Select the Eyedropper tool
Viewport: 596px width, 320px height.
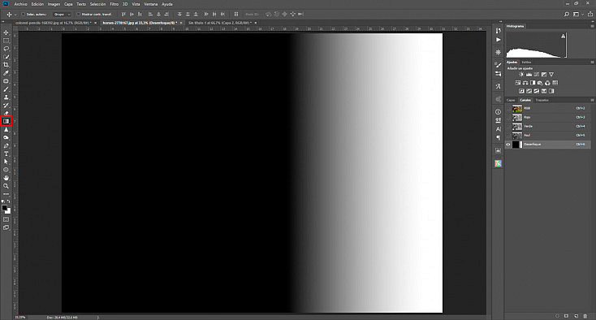(6, 73)
